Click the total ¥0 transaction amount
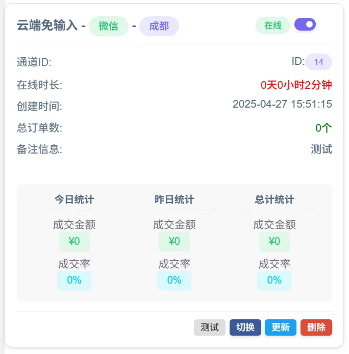Viewport: 349px width, 354px height. [274, 241]
